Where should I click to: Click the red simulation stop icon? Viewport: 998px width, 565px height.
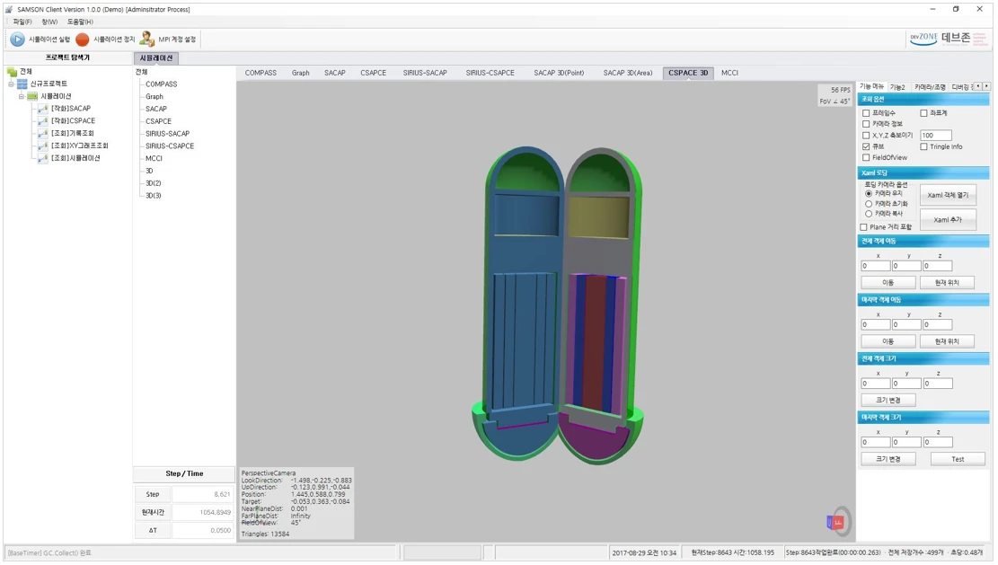(x=82, y=40)
